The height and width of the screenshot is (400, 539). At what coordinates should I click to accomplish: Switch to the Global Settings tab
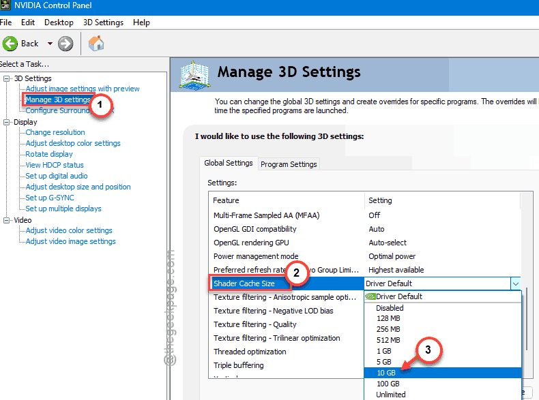[229, 163]
